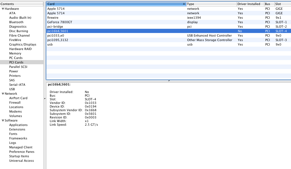Screen dimensions: 291x169
Task: Click the Contents sidebar header
Action: point(22,4)
